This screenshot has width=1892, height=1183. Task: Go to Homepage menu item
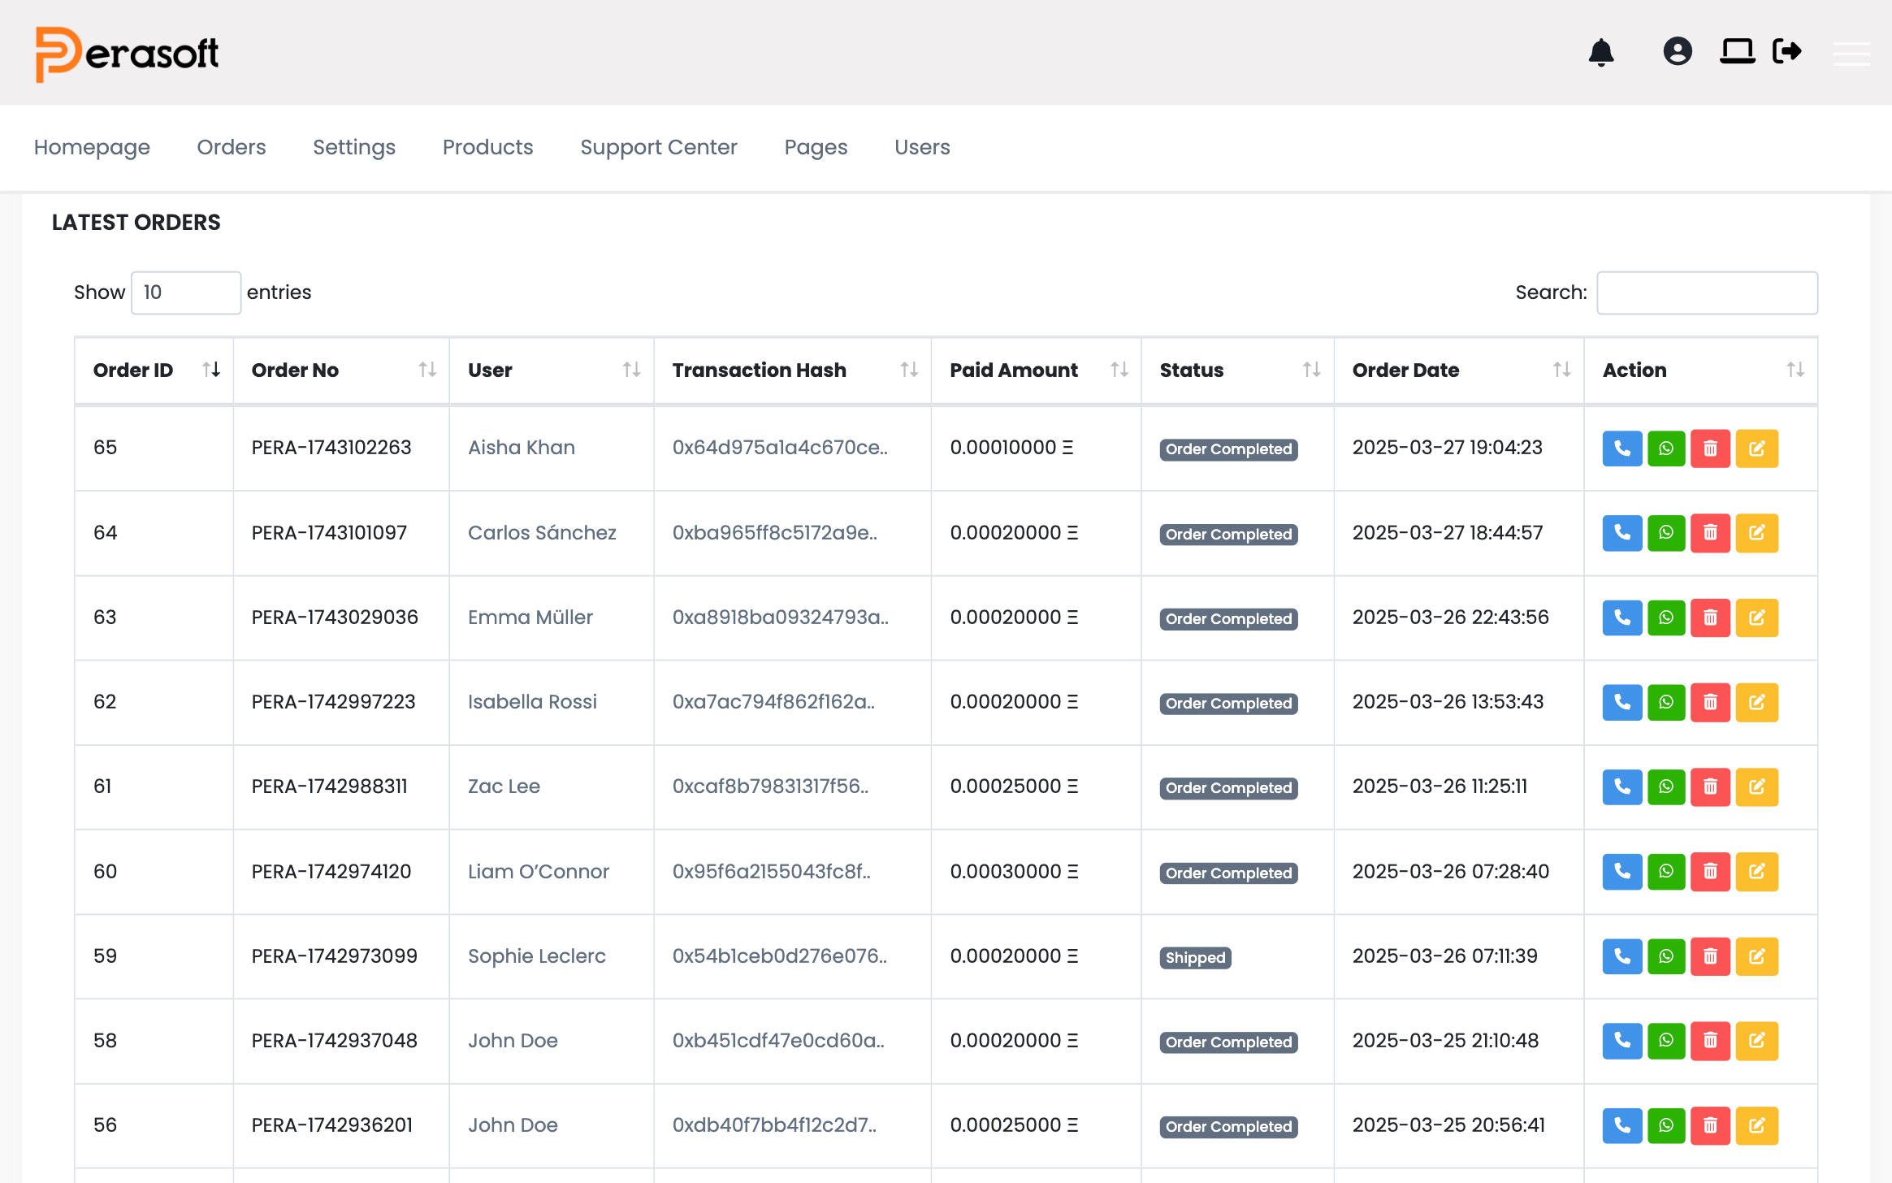[92, 147]
